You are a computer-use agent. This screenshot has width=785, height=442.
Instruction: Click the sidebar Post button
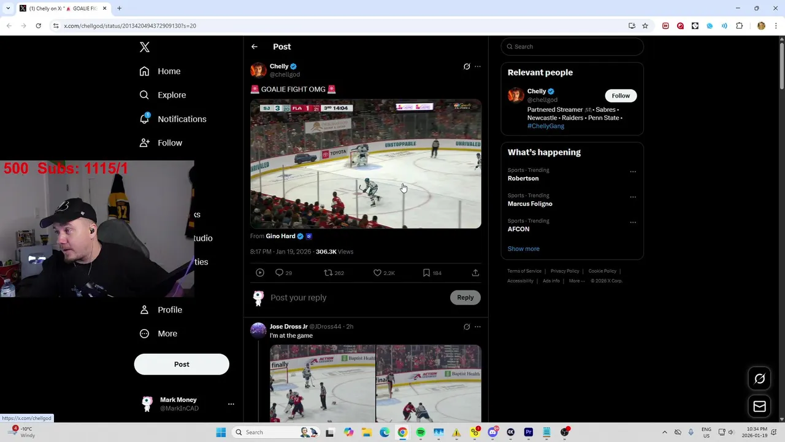[x=182, y=364]
